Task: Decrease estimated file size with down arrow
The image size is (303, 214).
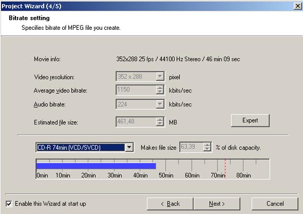Action: [x=160, y=124]
